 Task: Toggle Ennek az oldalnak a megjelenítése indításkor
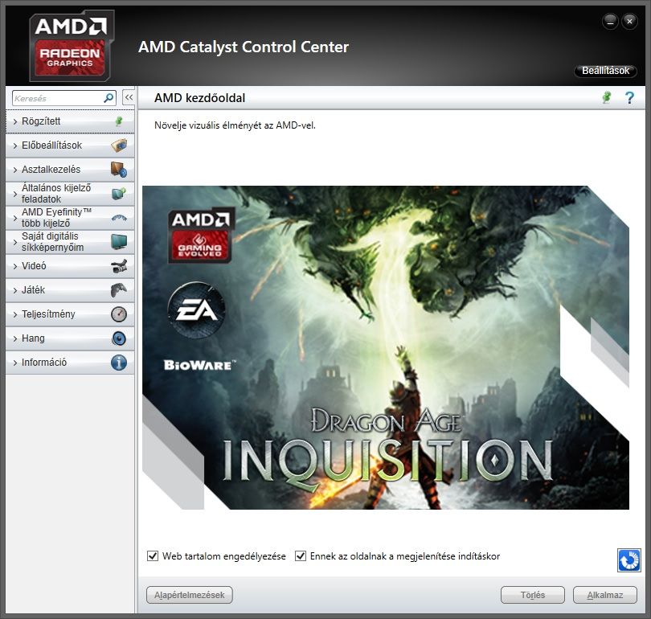tap(300, 556)
